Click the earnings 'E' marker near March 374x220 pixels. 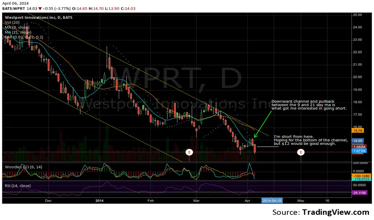[189, 152]
